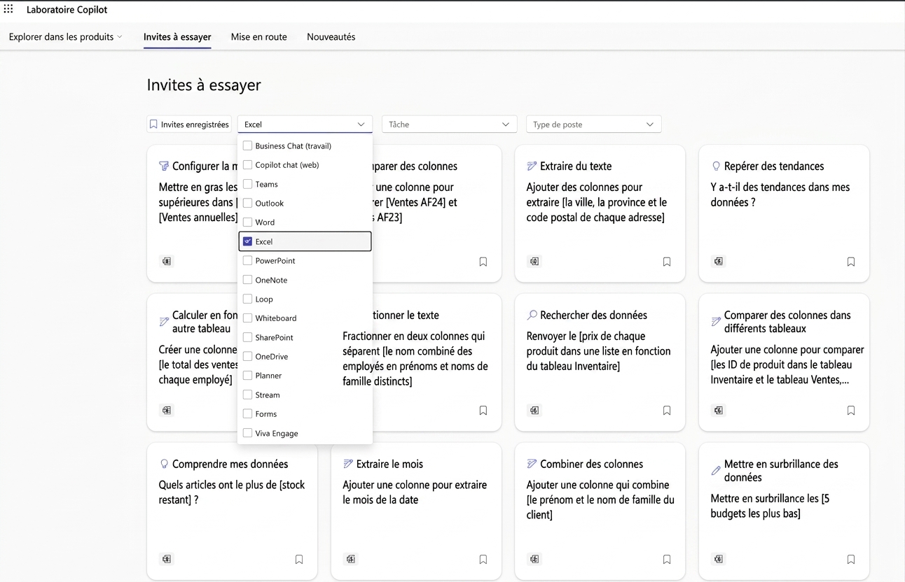Bookmark the "Comparer des colonnes dans différents tableaux" card
This screenshot has height=582, width=905.
tap(851, 411)
